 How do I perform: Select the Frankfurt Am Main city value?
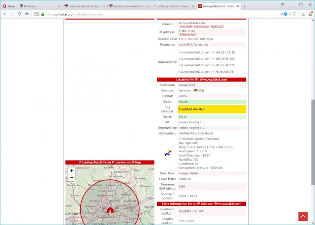(192, 109)
